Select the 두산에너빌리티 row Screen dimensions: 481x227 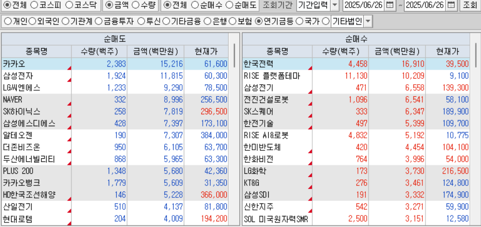[115, 159]
